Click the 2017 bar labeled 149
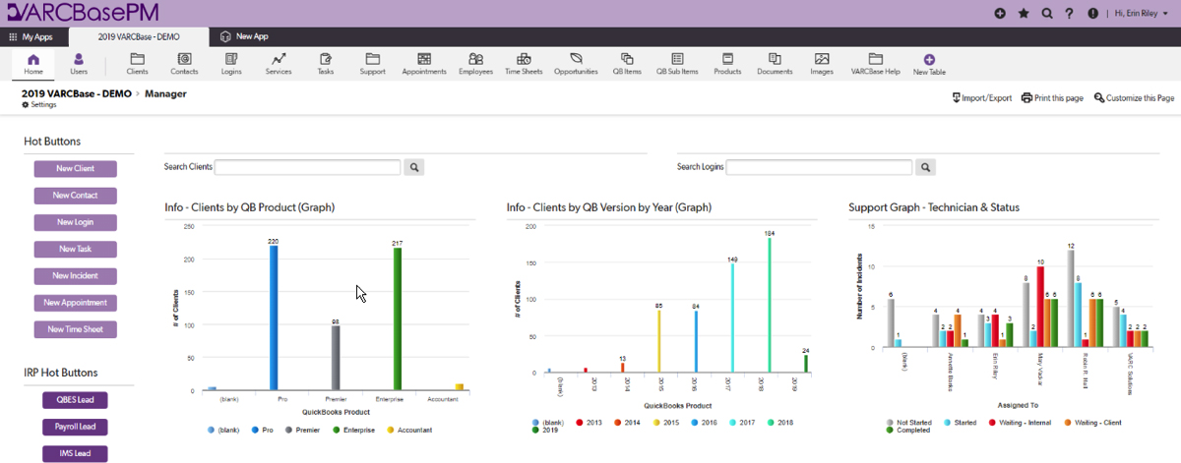Image resolution: width=1181 pixels, height=463 pixels. (733, 318)
